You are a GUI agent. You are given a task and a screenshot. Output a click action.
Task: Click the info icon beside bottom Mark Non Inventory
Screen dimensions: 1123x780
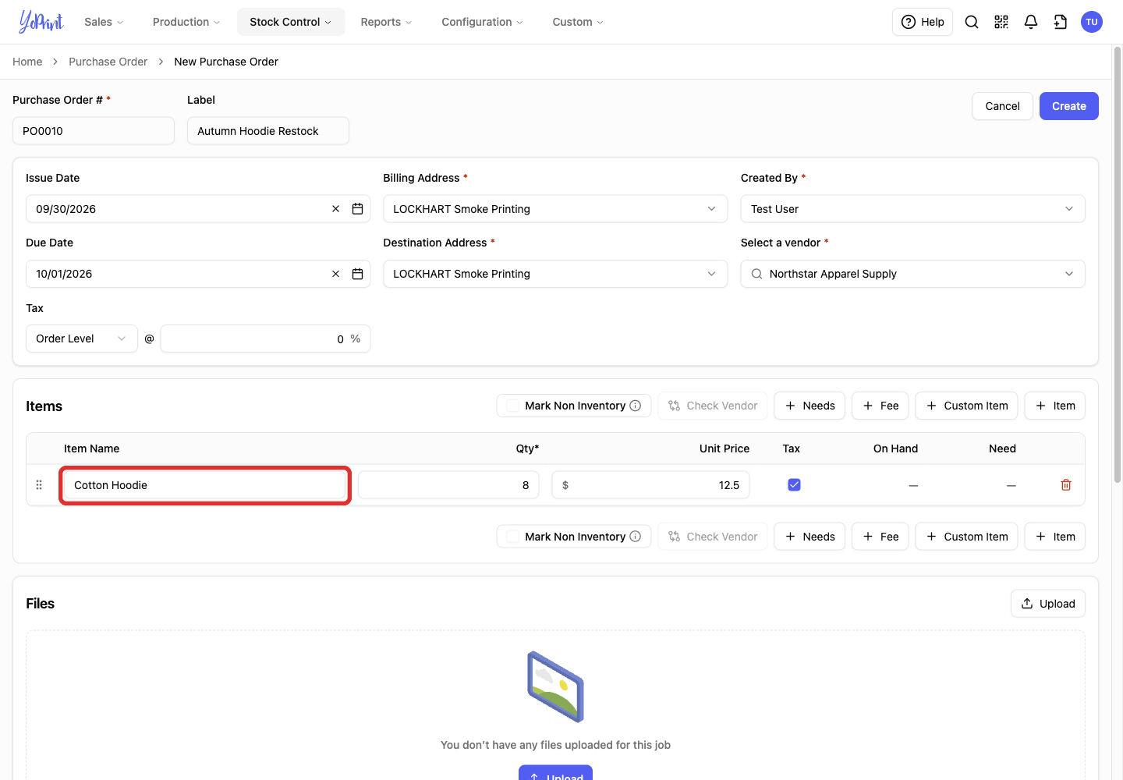click(636, 537)
